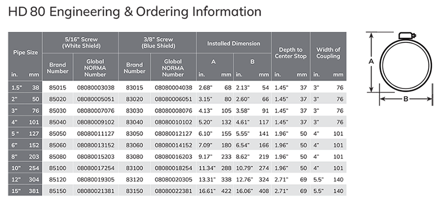Select brand number 83120
The image size is (439, 204).
click(134, 180)
